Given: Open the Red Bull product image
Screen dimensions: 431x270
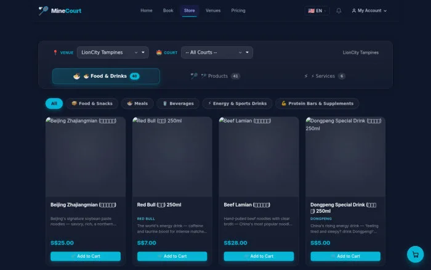Looking at the screenshot, I should [x=172, y=157].
